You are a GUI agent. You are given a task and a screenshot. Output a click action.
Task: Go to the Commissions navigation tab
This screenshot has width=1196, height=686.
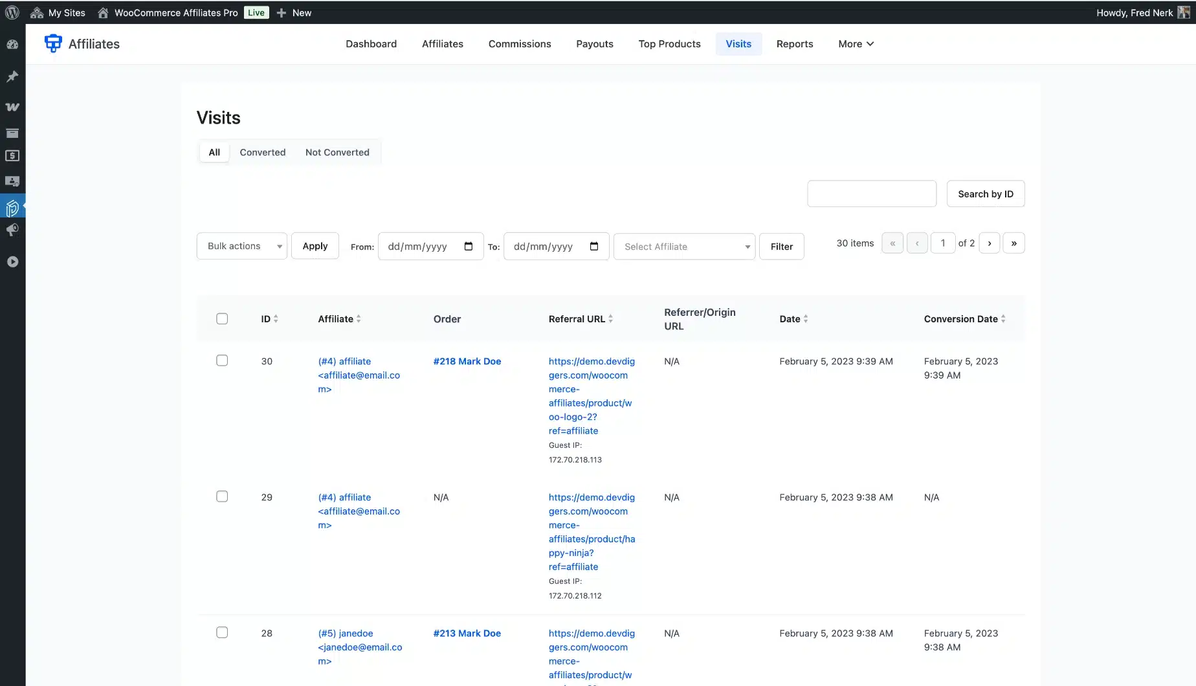[x=520, y=44]
